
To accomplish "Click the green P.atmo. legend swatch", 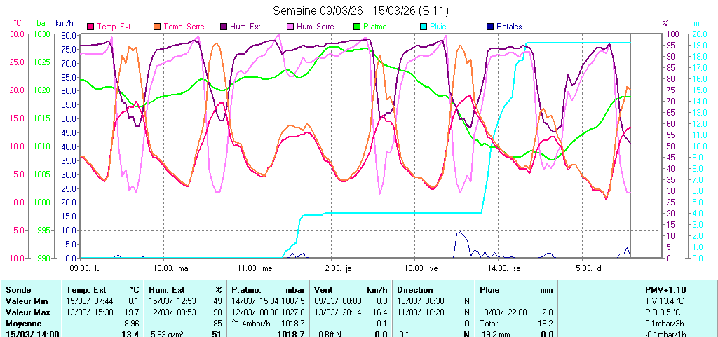I will click(x=357, y=27).
